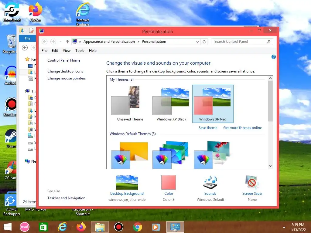
Task: Select Recycle Bin - Shortcut desktop icon
Action: point(83,211)
